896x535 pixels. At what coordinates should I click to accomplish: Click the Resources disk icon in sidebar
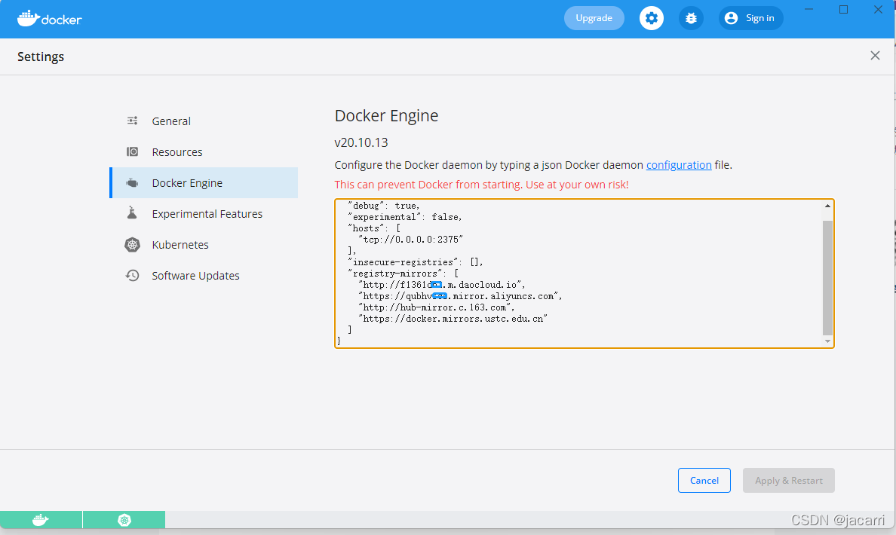pos(132,151)
